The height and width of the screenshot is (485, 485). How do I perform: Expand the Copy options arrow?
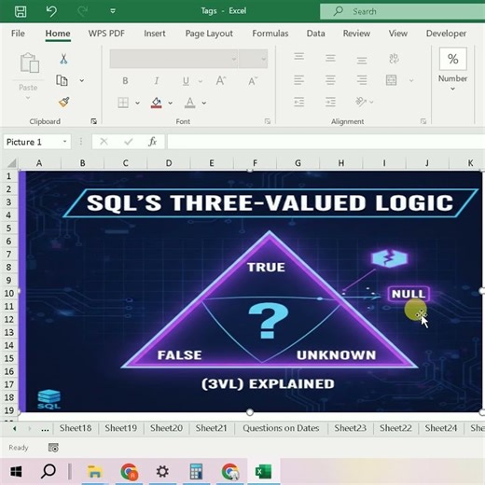coord(82,80)
